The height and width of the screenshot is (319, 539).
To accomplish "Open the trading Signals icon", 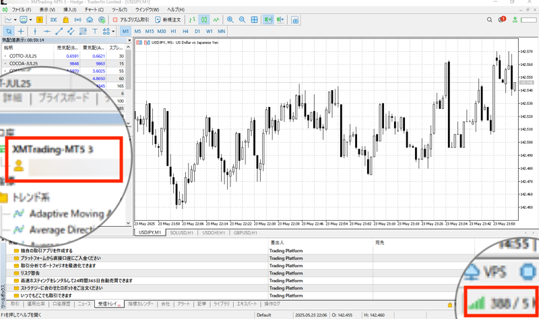I will coord(77,20).
